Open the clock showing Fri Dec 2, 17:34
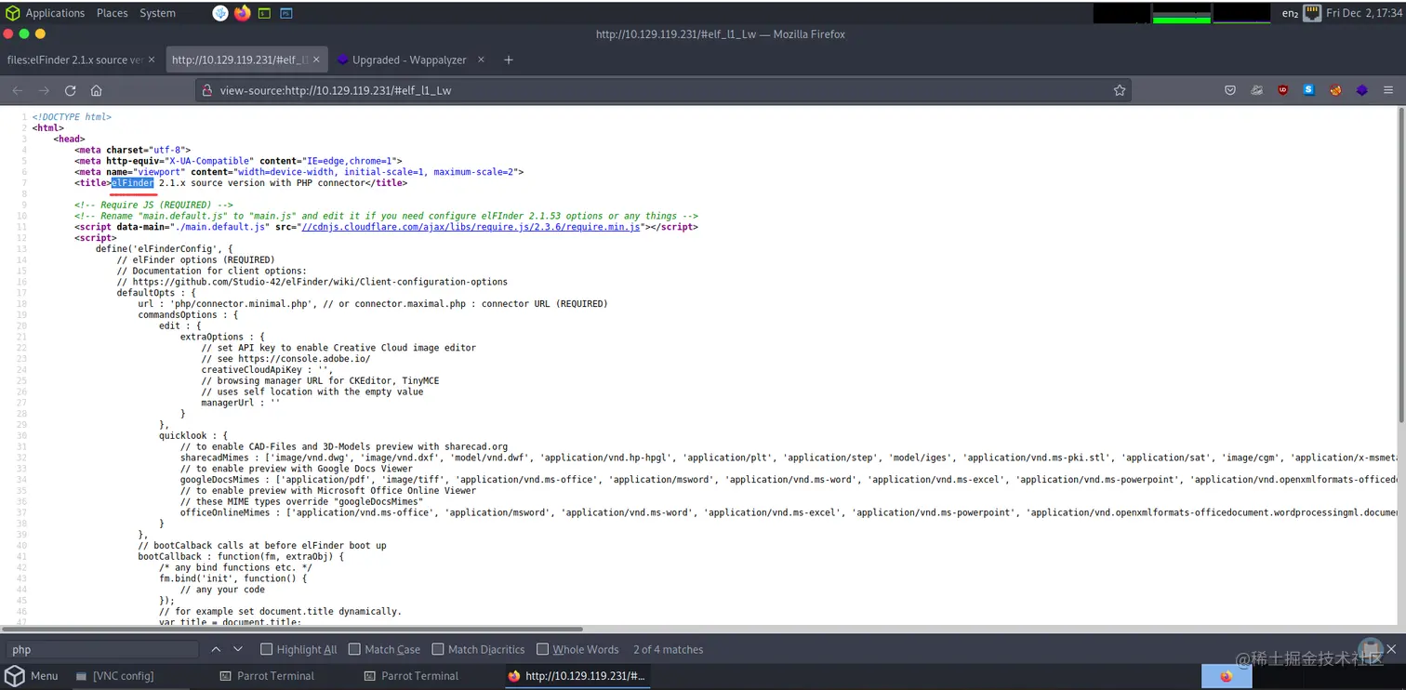Image resolution: width=1406 pixels, height=690 pixels. pos(1362,13)
